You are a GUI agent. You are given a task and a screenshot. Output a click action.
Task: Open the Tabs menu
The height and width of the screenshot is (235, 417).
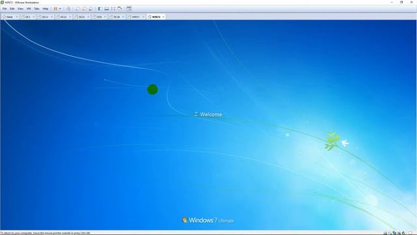click(36, 8)
